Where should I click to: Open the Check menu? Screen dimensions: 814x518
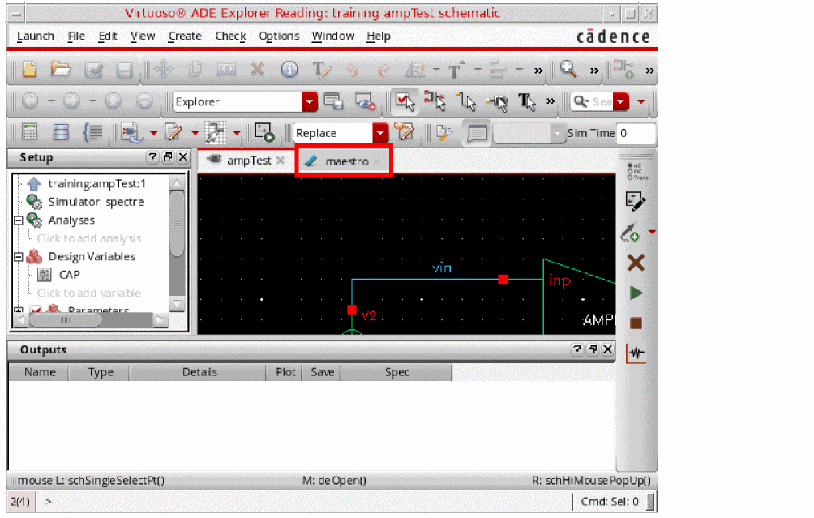230,36
